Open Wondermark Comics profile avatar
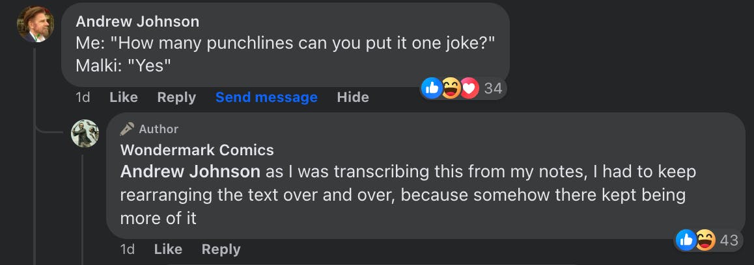 click(x=85, y=133)
